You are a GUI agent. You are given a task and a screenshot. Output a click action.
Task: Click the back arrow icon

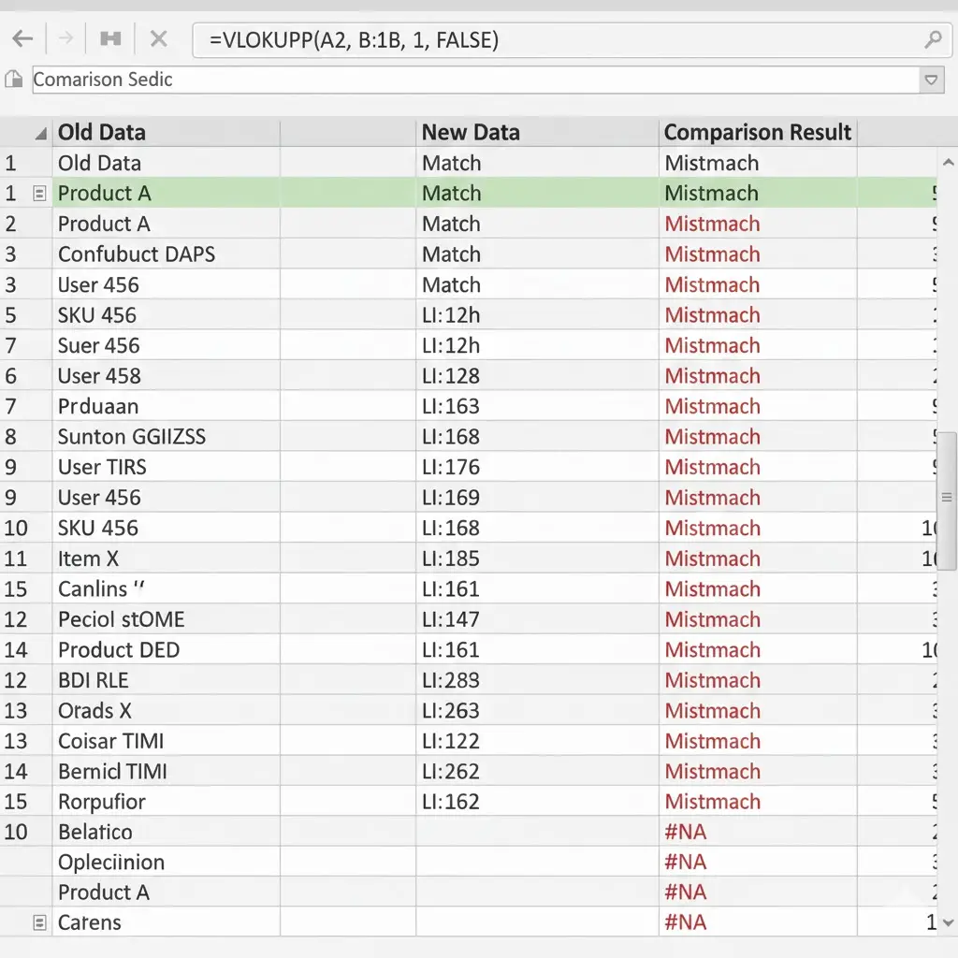22,39
